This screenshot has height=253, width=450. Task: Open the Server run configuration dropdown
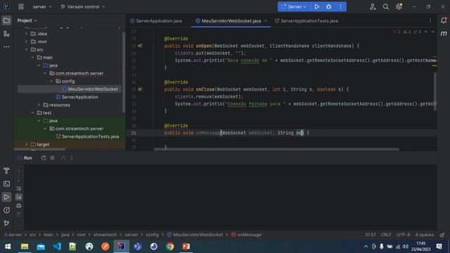click(295, 6)
